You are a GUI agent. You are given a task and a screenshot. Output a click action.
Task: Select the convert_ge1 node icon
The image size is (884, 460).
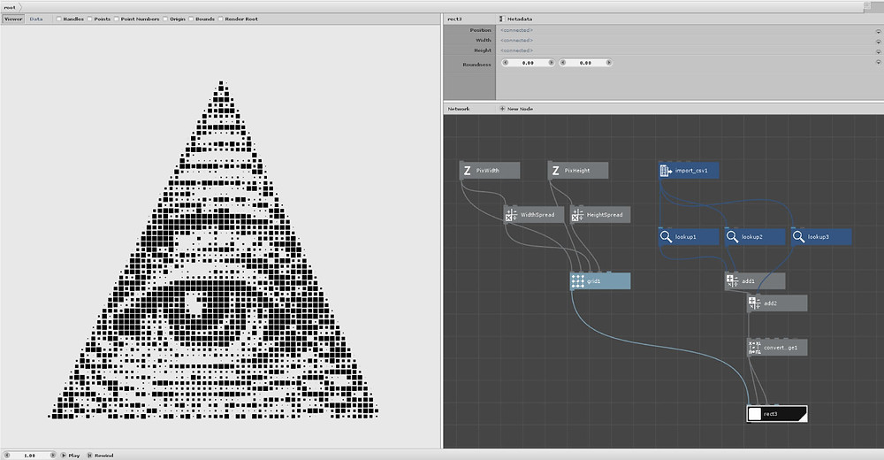pos(754,347)
